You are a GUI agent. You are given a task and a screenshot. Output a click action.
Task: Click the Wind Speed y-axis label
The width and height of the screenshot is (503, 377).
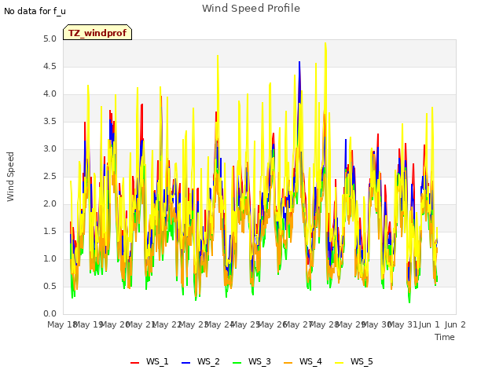[10, 177]
